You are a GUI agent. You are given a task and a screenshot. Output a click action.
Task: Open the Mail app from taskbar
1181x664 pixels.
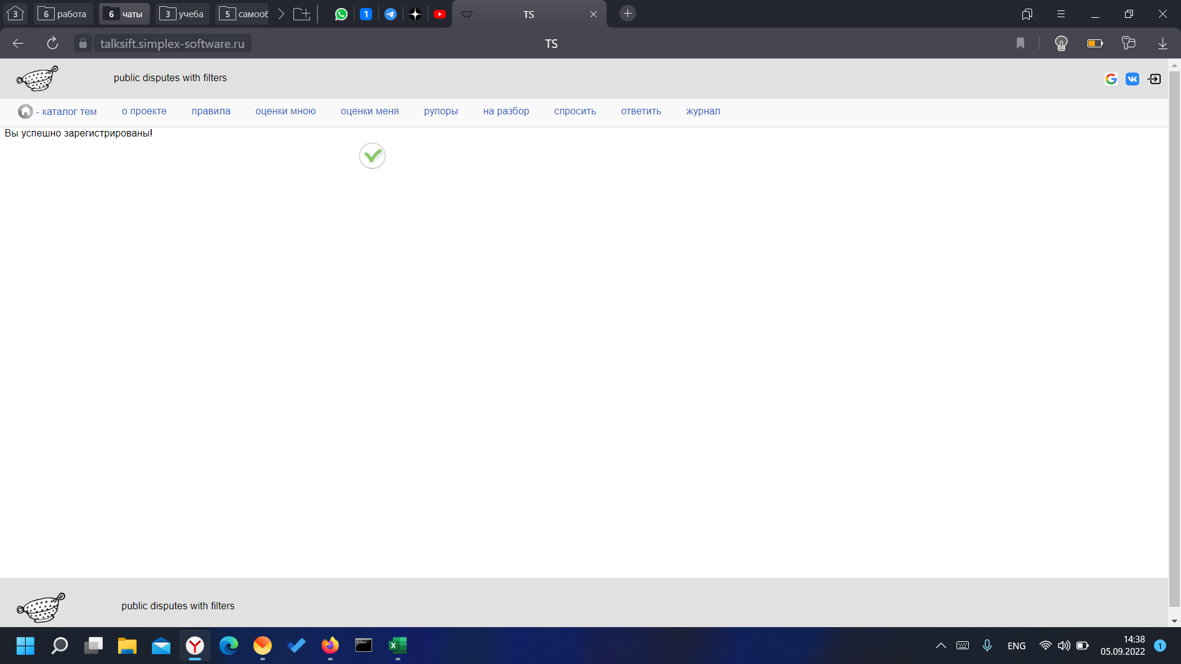[161, 646]
